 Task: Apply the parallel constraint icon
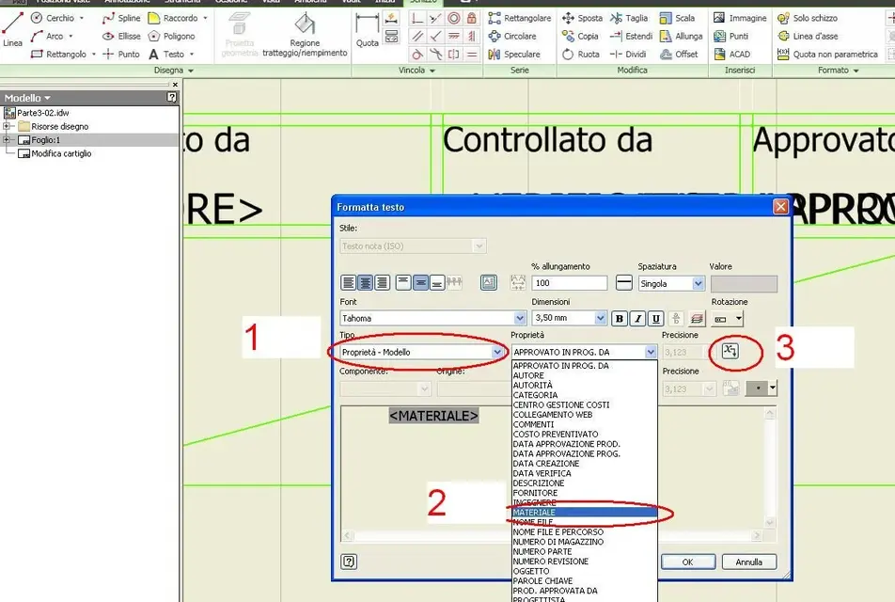pyautogui.click(x=417, y=37)
